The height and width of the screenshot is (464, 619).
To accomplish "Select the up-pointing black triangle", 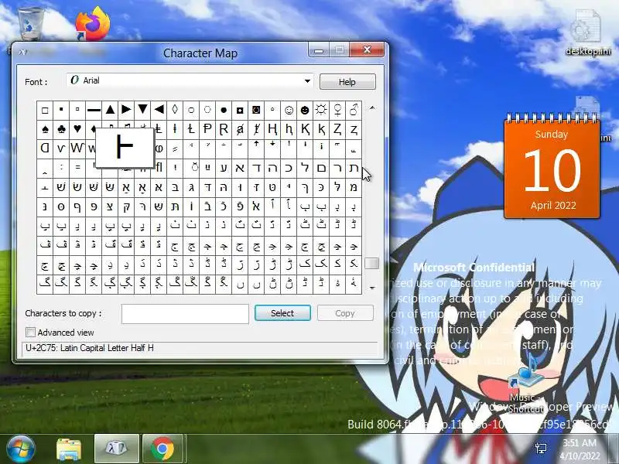I will 110,110.
